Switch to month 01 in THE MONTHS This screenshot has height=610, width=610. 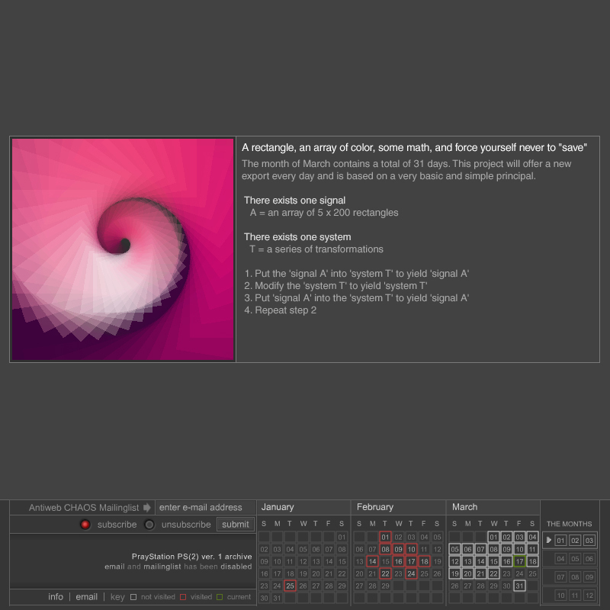(560, 541)
